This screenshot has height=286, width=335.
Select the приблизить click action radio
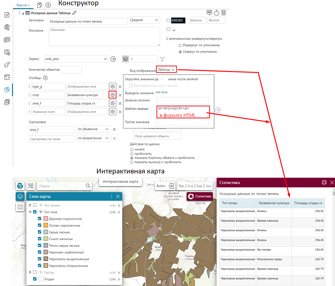(x=132, y=153)
